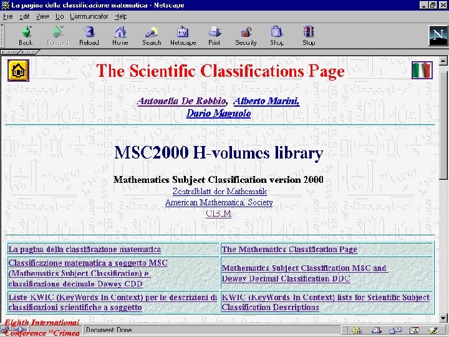This screenshot has width=449, height=337.
Task: Go to the Home page button
Action: (120, 36)
